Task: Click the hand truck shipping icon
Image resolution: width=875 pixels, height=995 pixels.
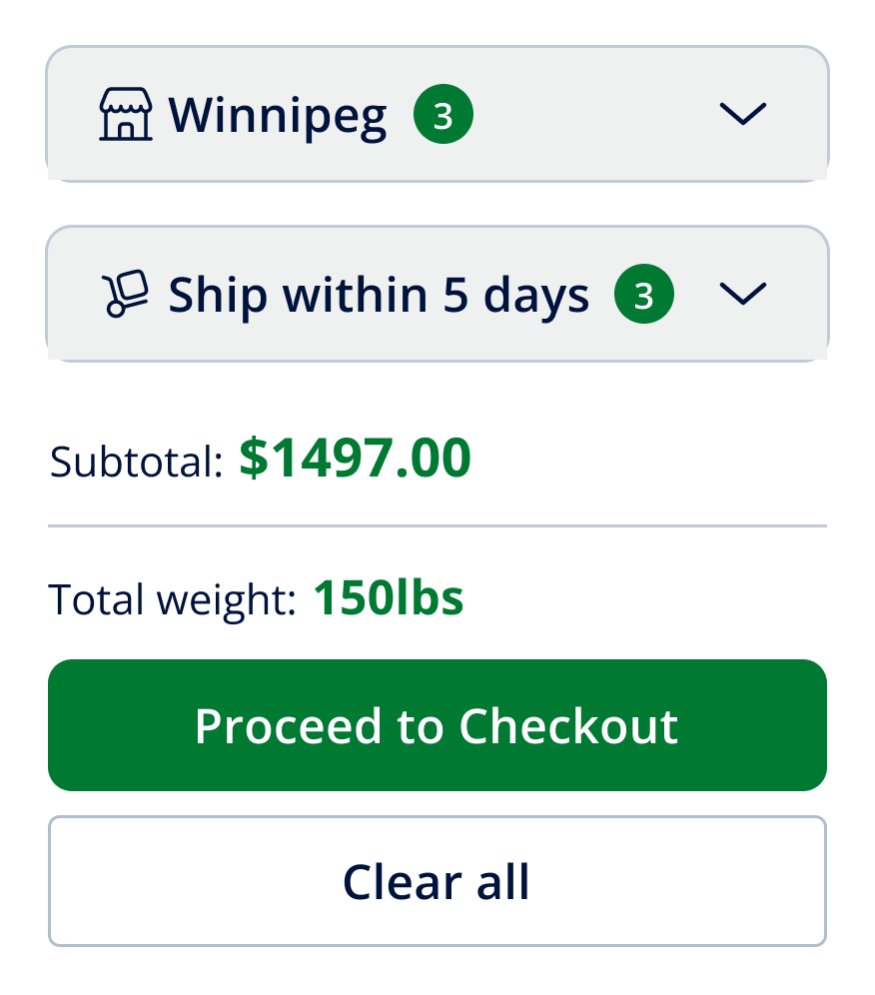Action: click(x=126, y=295)
